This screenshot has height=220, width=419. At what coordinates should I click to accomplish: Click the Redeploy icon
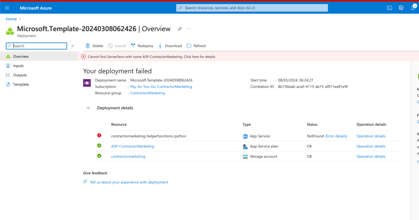[x=133, y=46]
